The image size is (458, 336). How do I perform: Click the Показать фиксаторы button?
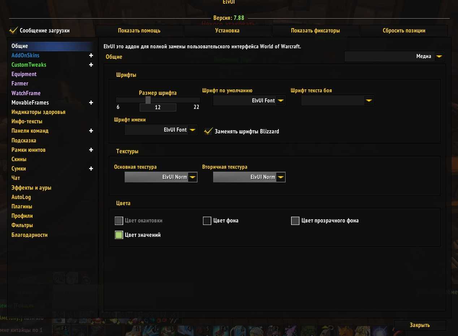click(x=316, y=31)
